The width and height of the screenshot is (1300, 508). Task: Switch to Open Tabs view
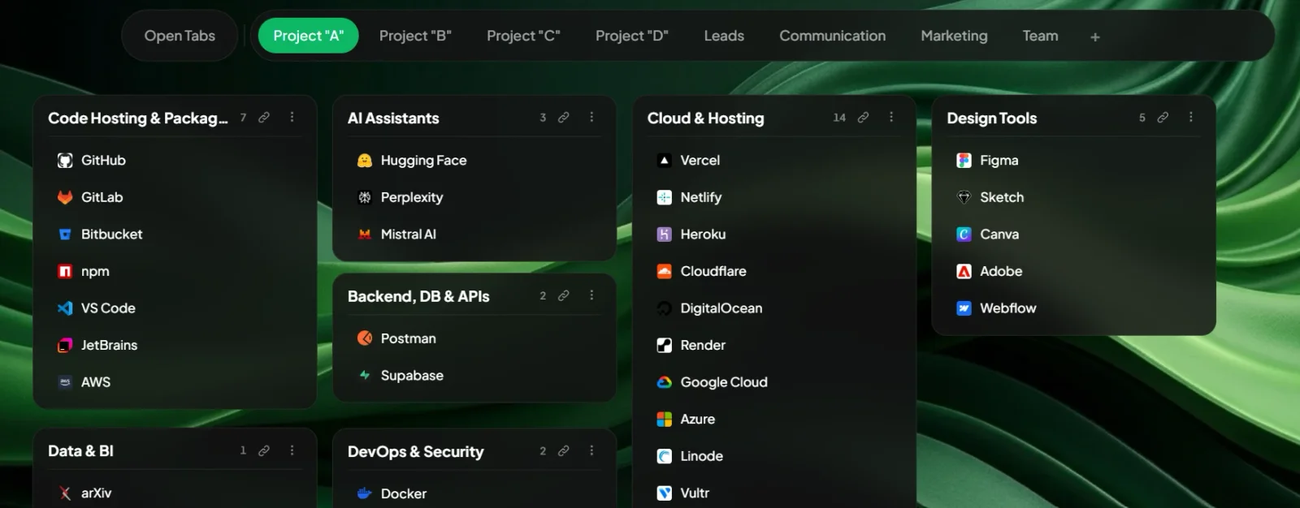click(180, 36)
